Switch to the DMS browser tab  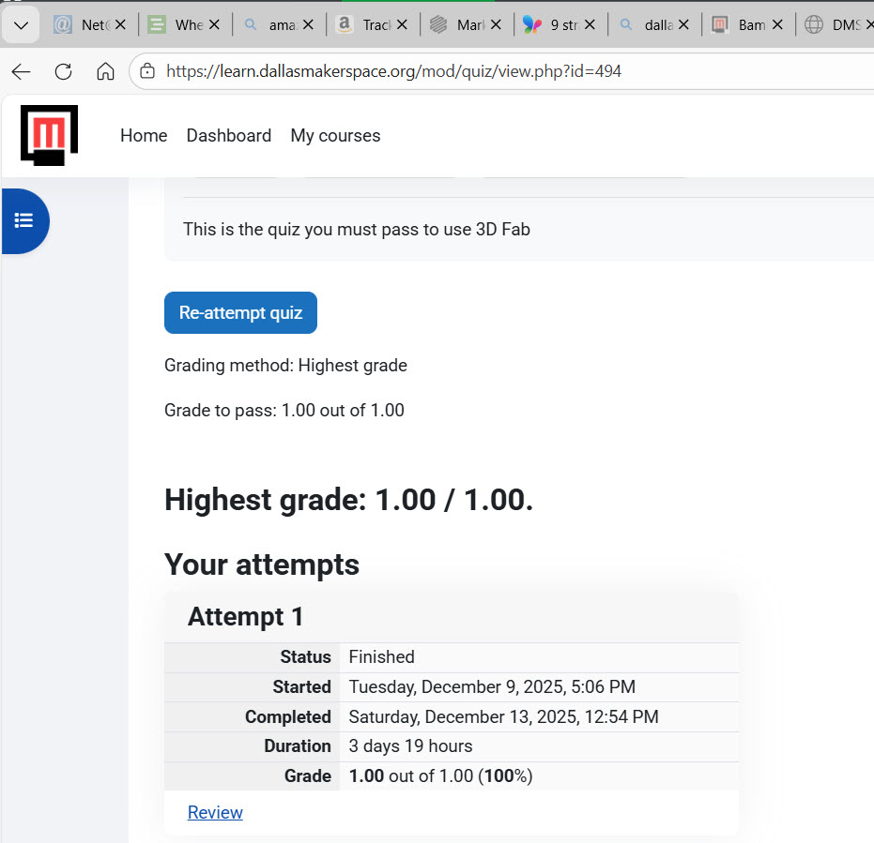coord(837,25)
